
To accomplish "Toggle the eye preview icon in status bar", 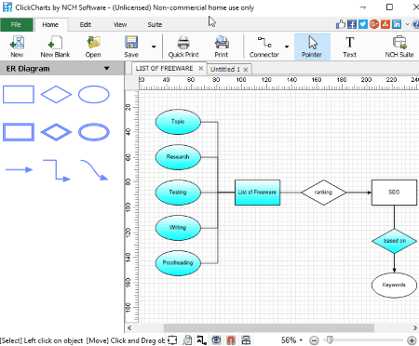I will (x=216, y=340).
